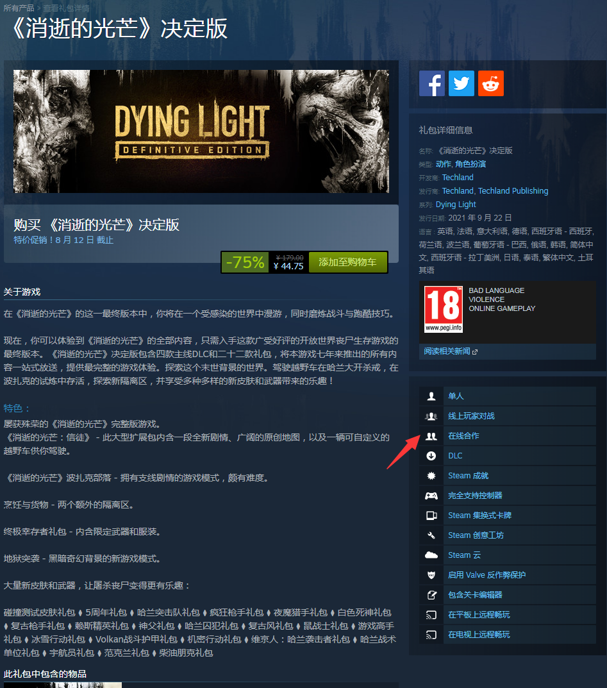Click the -75% discount badge
The image size is (607, 688).
(245, 262)
